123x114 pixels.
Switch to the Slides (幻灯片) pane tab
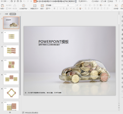point(13,14)
